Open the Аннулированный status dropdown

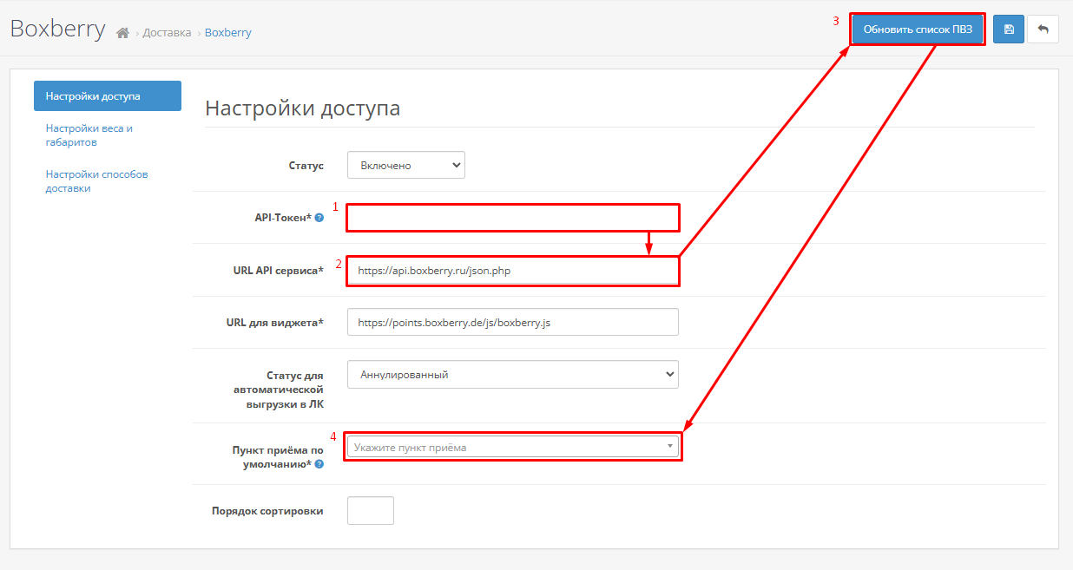pyautogui.click(x=513, y=375)
